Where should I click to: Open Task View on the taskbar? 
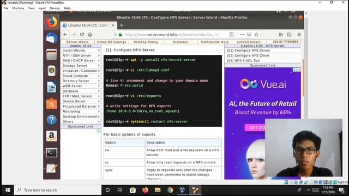click(120, 190)
